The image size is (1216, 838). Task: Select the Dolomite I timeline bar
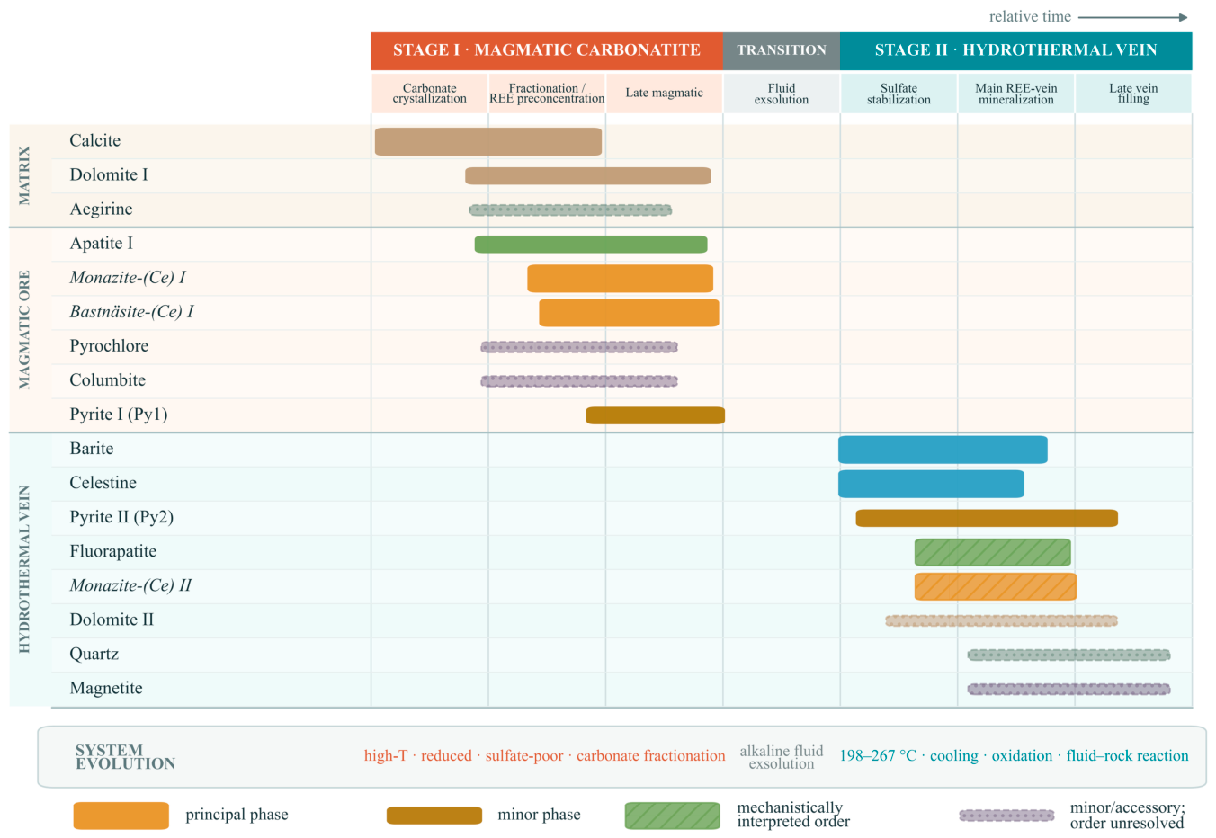(x=588, y=176)
